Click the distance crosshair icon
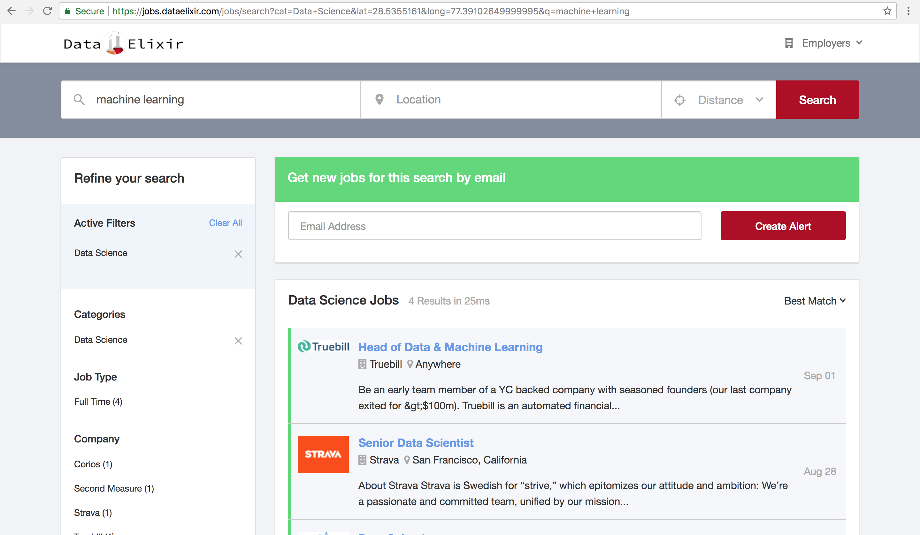This screenshot has height=535, width=920. tap(679, 100)
